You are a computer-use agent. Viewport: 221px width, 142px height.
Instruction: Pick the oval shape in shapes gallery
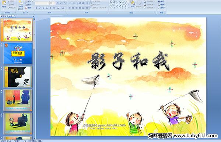126,2
